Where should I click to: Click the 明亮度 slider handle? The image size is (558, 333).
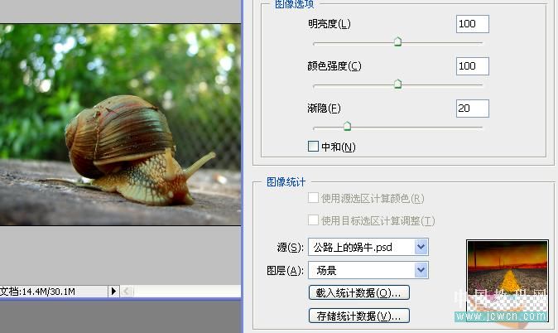398,41
